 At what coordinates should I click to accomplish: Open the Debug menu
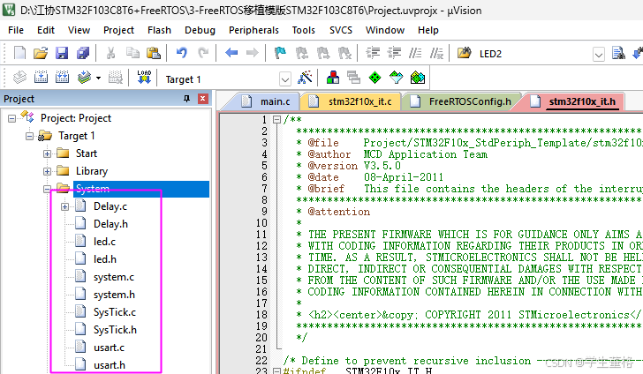pos(200,30)
